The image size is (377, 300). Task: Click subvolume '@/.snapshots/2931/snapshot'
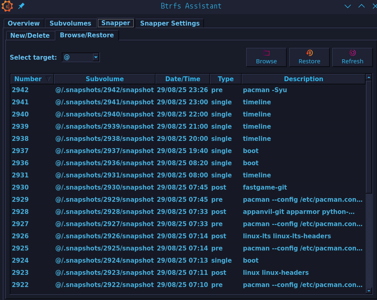click(104, 175)
